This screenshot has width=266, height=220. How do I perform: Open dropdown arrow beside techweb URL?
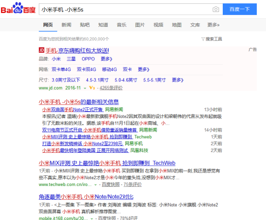point(96,185)
